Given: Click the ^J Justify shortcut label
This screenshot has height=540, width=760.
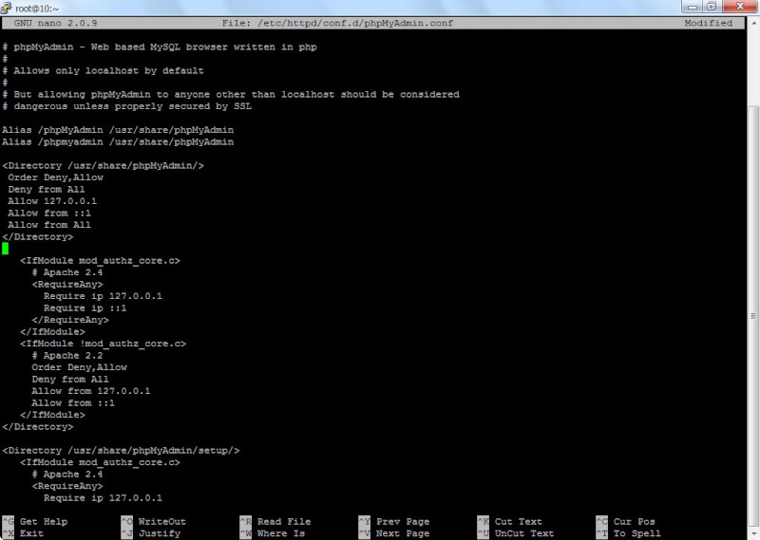Looking at the screenshot, I should point(151,533).
